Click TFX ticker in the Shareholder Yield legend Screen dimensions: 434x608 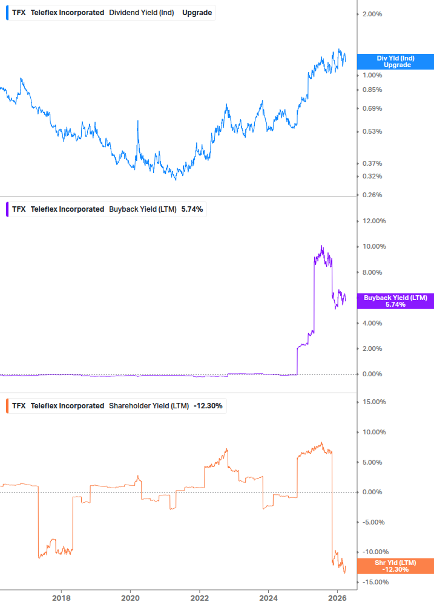point(19,405)
